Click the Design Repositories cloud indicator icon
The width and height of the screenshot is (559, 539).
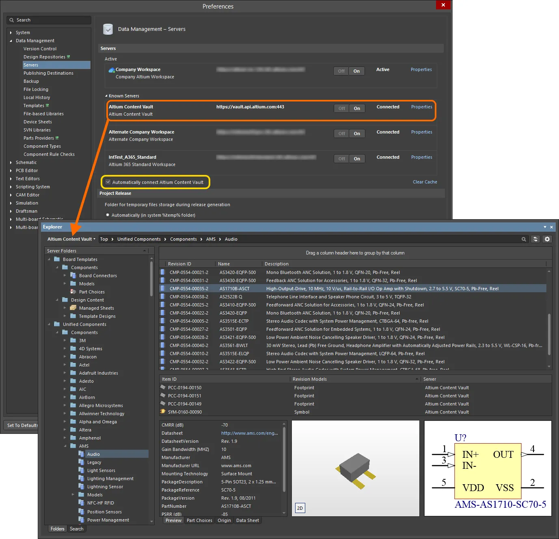pyautogui.click(x=68, y=57)
